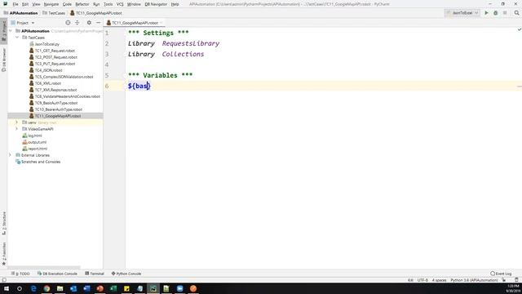Click the PyCharm taskbar icon
The width and height of the screenshot is (522, 294).
(x=153, y=288)
